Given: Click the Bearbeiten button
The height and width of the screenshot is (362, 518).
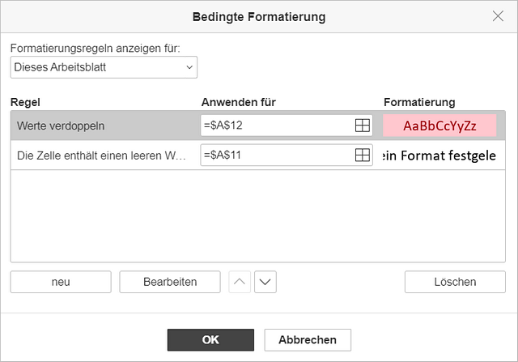Looking at the screenshot, I should 170,282.
